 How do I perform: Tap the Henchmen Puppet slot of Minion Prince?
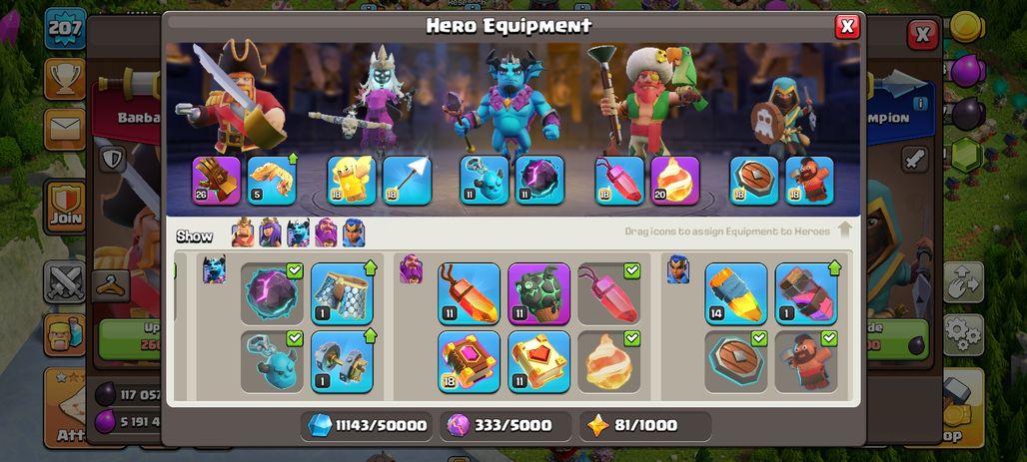484,180
